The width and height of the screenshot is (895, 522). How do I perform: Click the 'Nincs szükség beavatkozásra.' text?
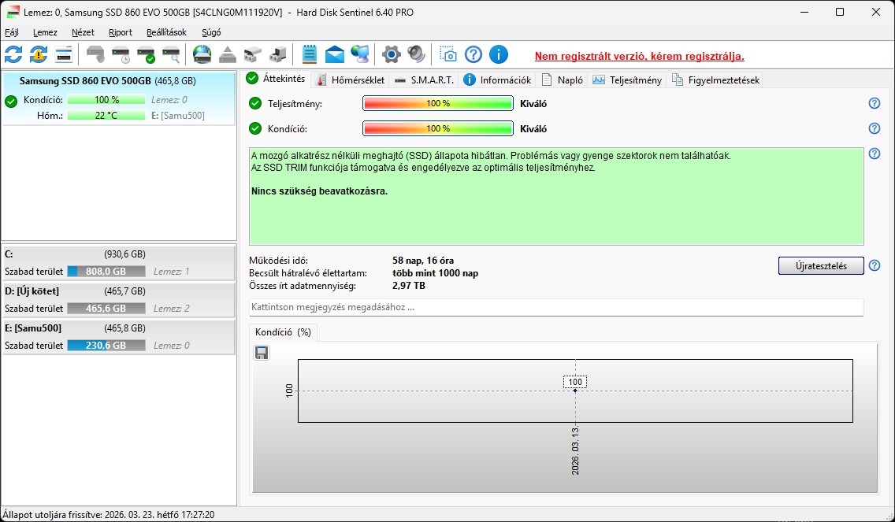click(x=320, y=191)
